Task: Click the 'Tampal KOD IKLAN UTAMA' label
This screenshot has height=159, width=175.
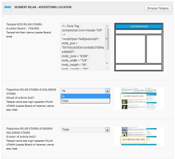Action: pyautogui.click(x=24, y=24)
